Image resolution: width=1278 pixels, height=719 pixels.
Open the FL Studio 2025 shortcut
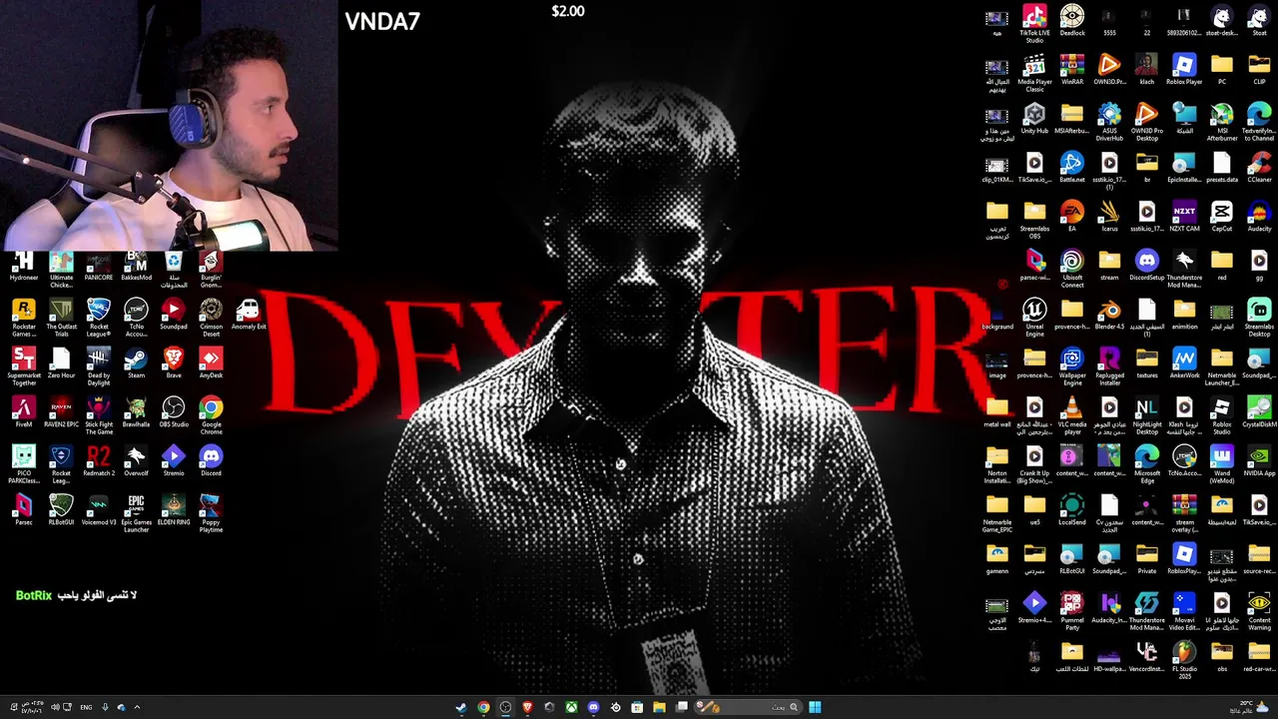1184,660
